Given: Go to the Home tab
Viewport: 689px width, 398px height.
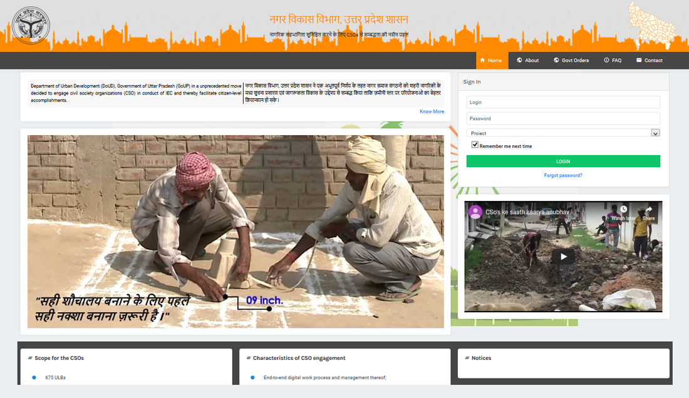Looking at the screenshot, I should coord(492,61).
